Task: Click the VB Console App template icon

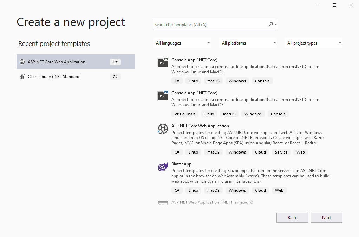Action: pos(163,95)
